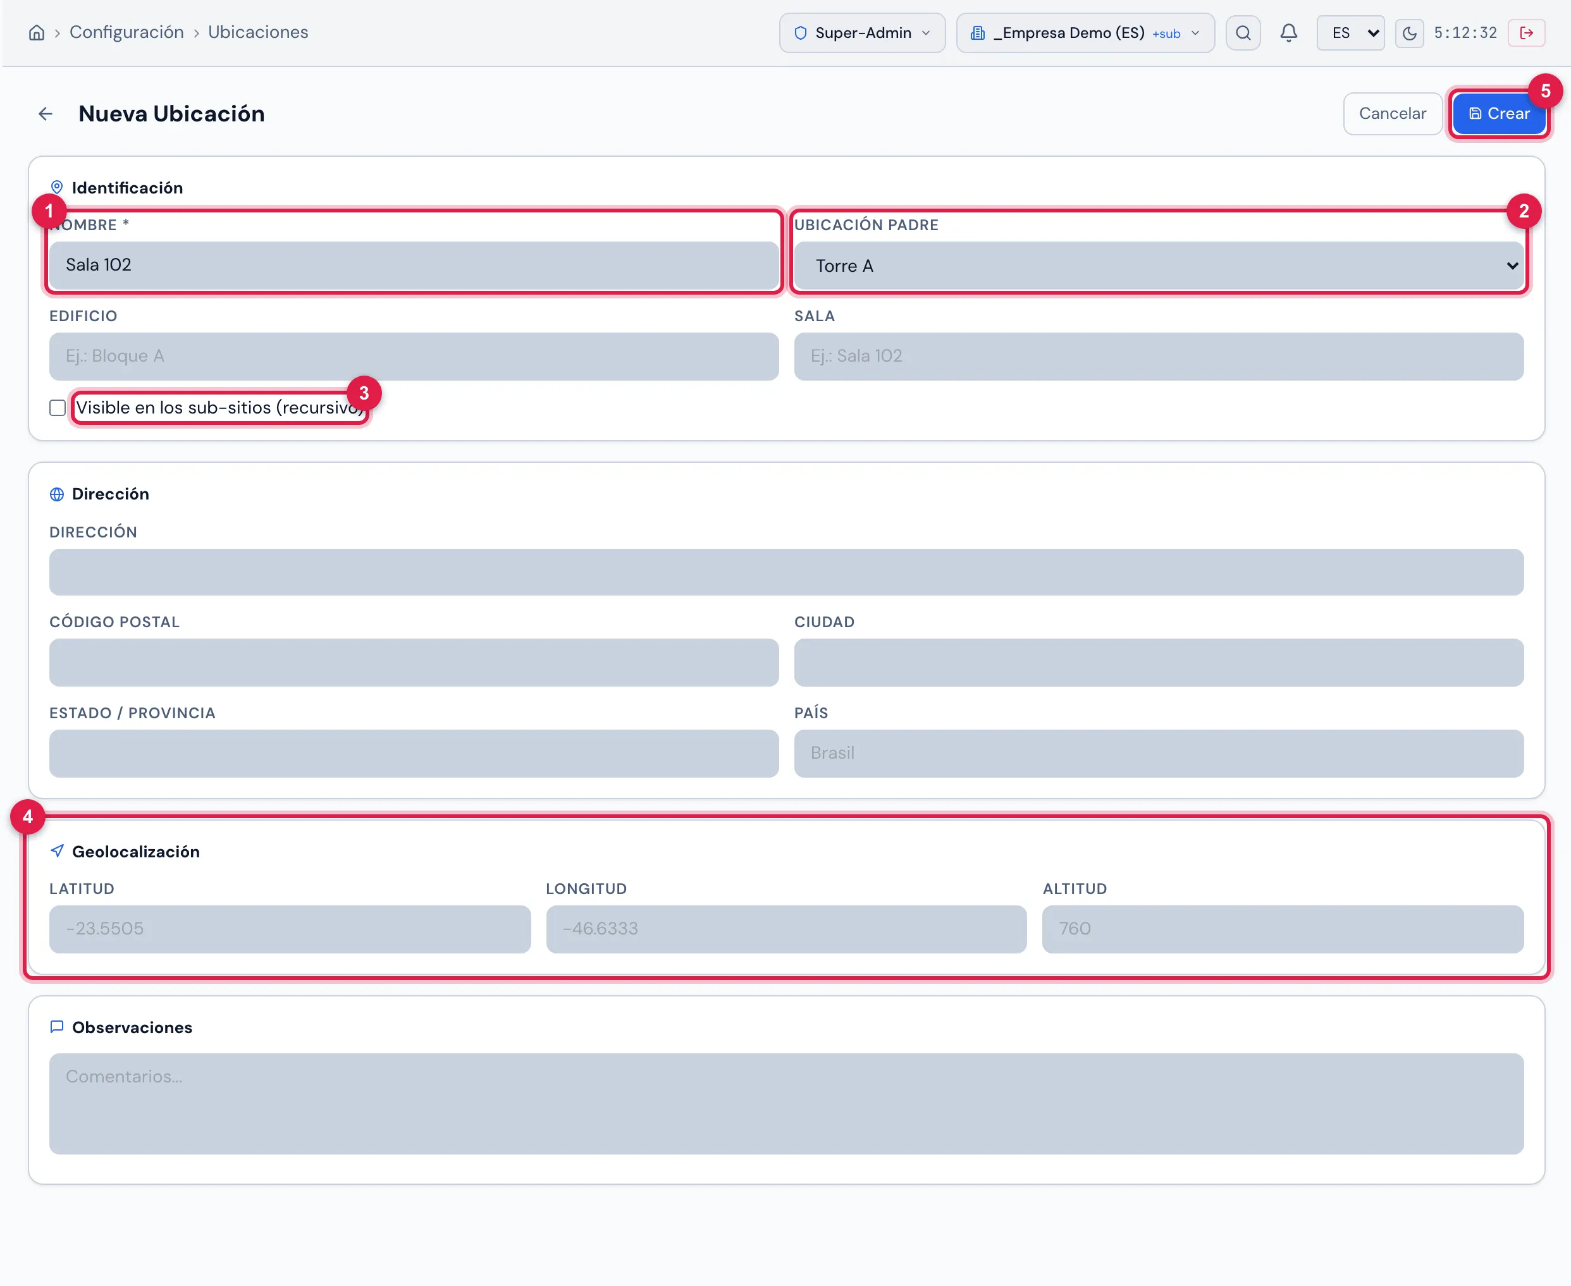Go back with the left arrow
Screen dimensions: 1571x1286
pos(45,113)
